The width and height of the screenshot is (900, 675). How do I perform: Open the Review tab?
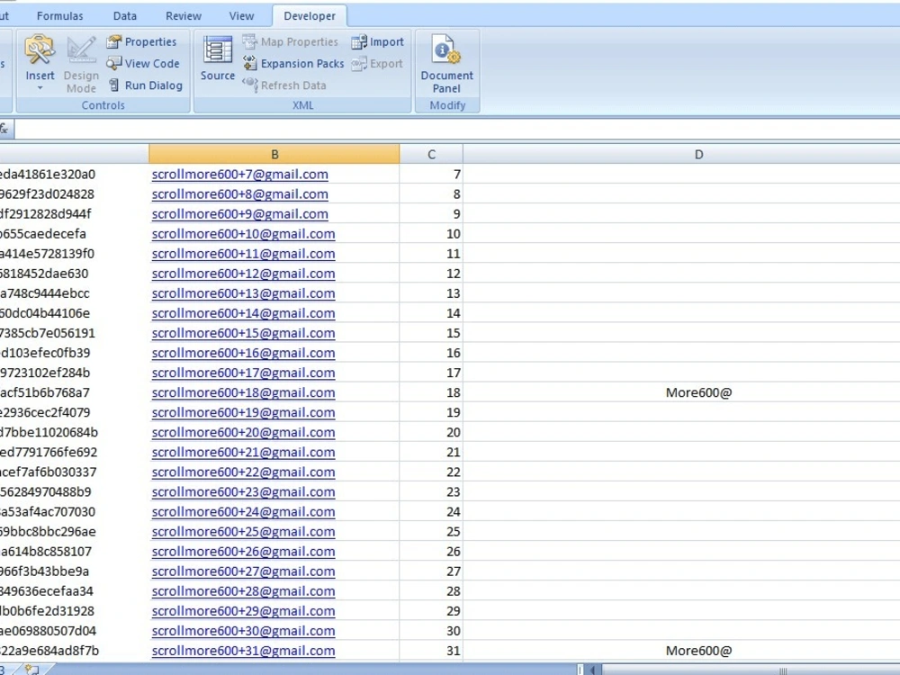point(183,16)
